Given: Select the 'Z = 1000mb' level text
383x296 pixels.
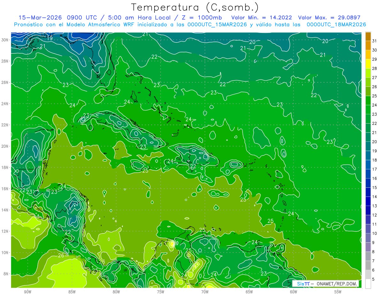Looking at the screenshot, I should pos(201,18).
